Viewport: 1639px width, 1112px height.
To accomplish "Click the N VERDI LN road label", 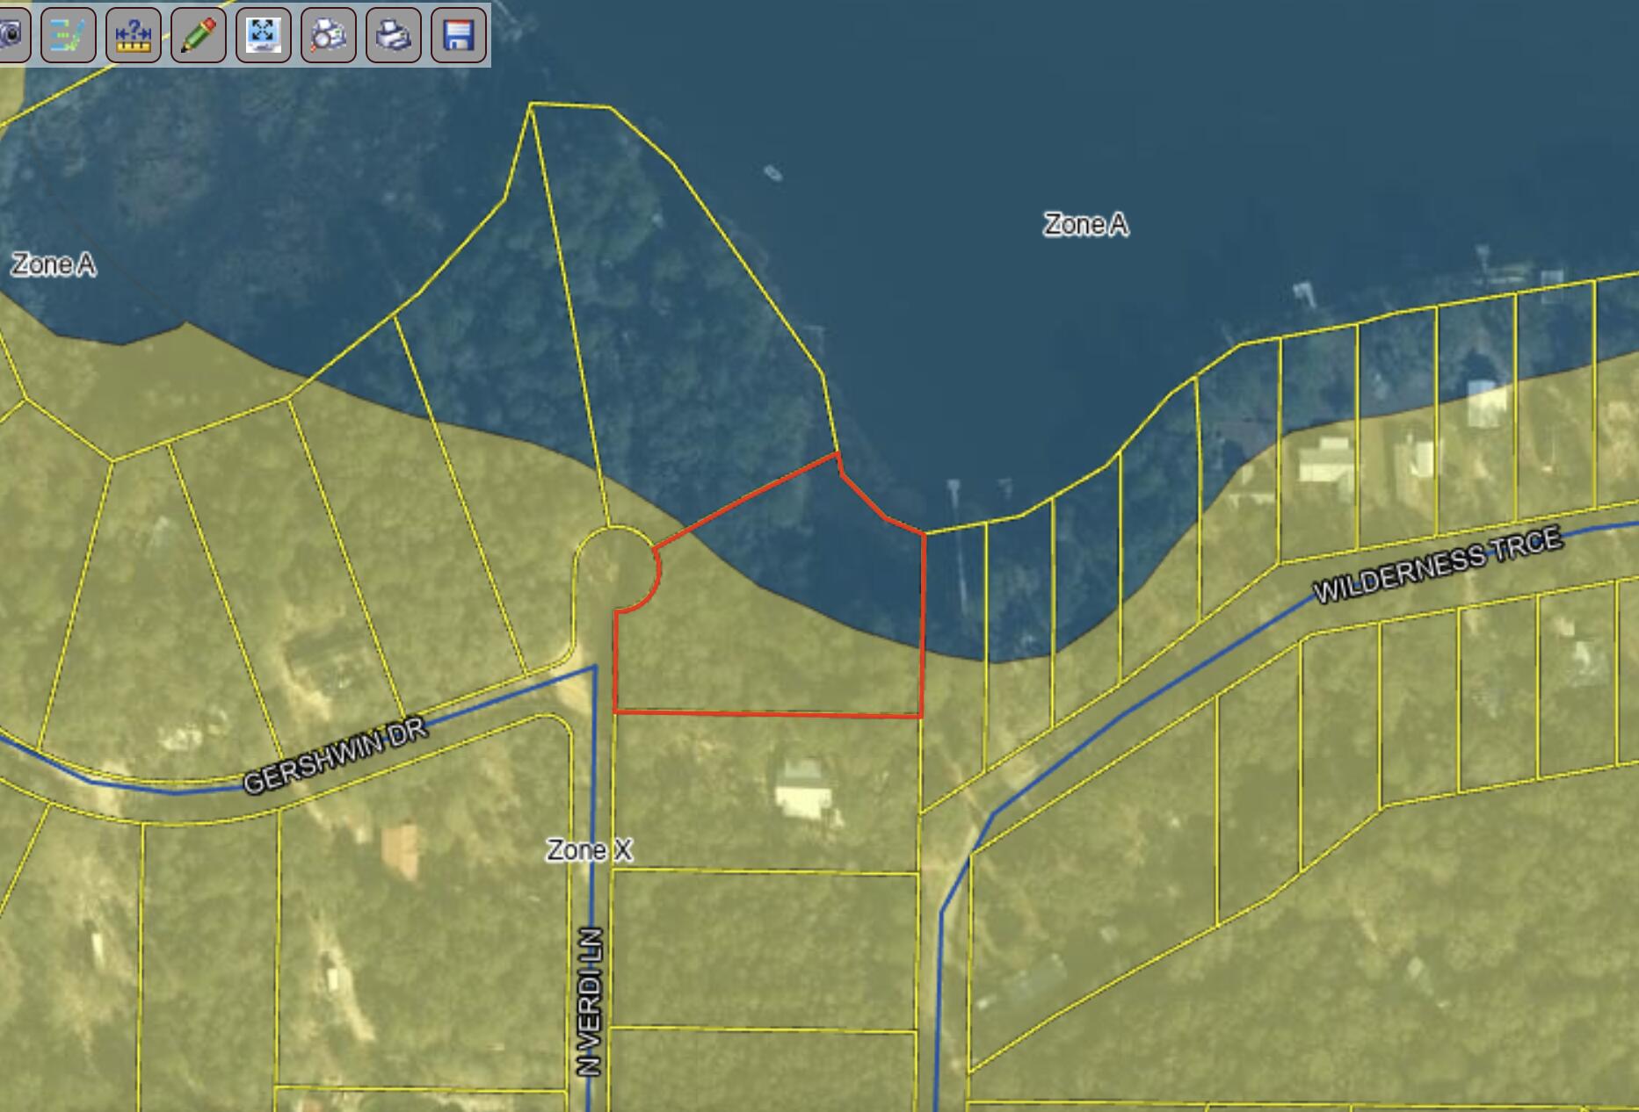I will point(590,1001).
